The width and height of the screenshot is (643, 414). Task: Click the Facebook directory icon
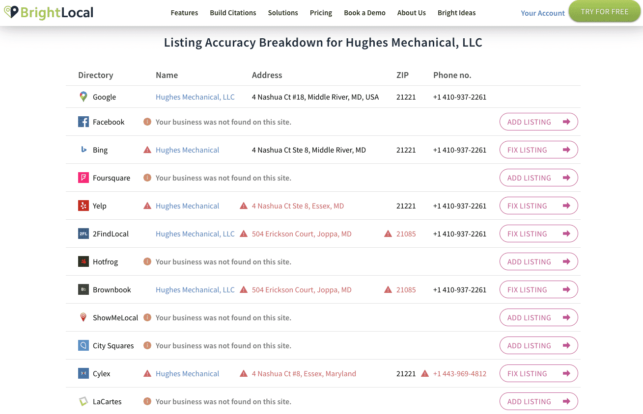pyautogui.click(x=84, y=122)
